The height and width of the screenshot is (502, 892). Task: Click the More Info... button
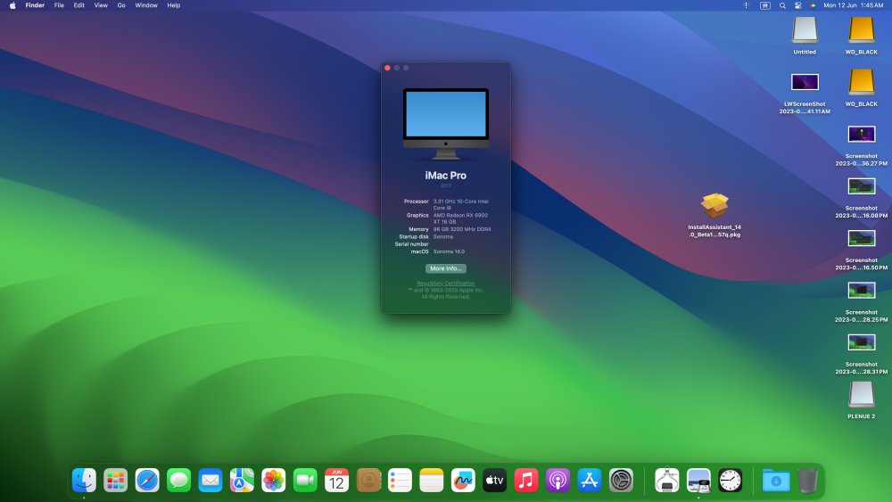pyautogui.click(x=446, y=268)
